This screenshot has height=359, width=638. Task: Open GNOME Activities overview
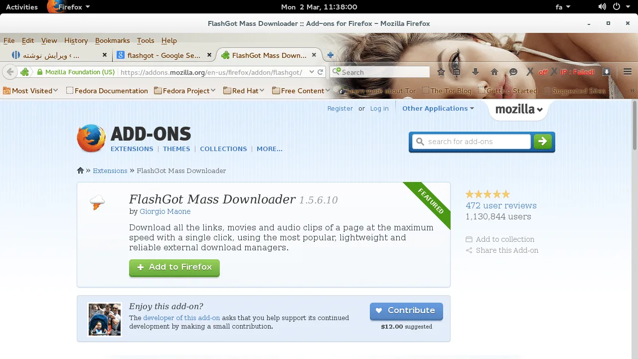[22, 7]
